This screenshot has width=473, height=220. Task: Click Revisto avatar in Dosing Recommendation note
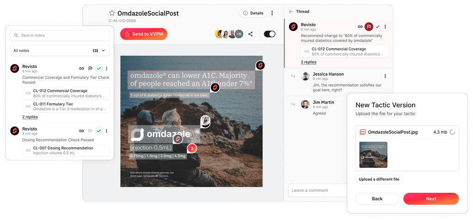tap(14, 131)
